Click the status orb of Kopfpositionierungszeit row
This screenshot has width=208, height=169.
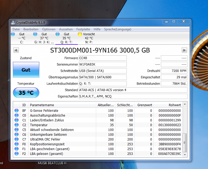17,144
